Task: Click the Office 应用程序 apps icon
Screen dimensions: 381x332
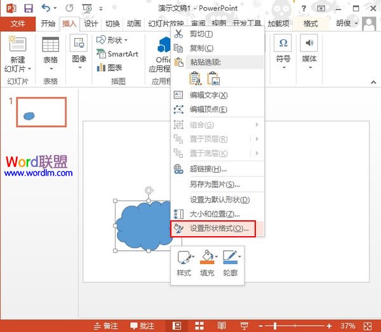Action: point(159,55)
